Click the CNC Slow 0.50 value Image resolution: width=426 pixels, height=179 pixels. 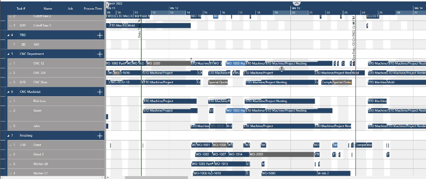tap(23, 82)
